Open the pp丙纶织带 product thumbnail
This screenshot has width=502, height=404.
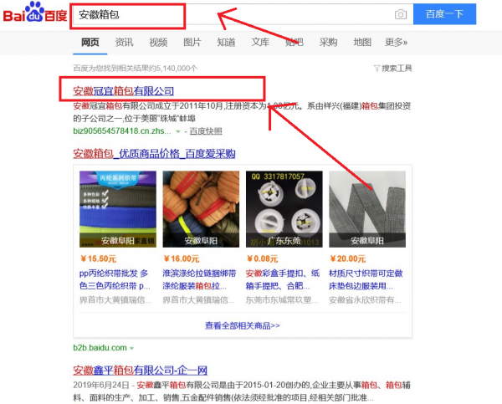point(118,209)
